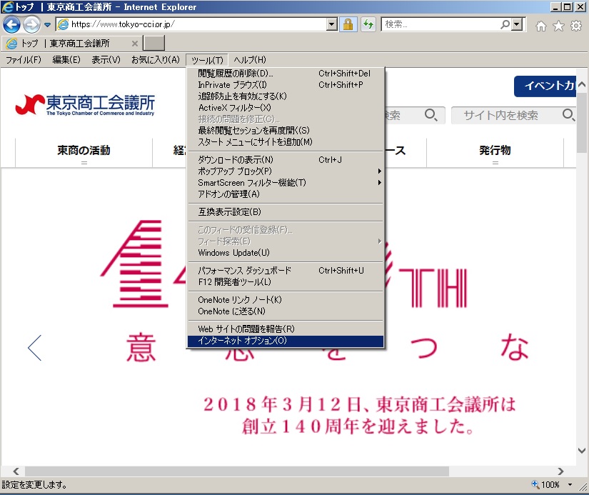Expand the address bar dropdown arrow
Viewport: 589px width, 495px height.
[x=331, y=24]
